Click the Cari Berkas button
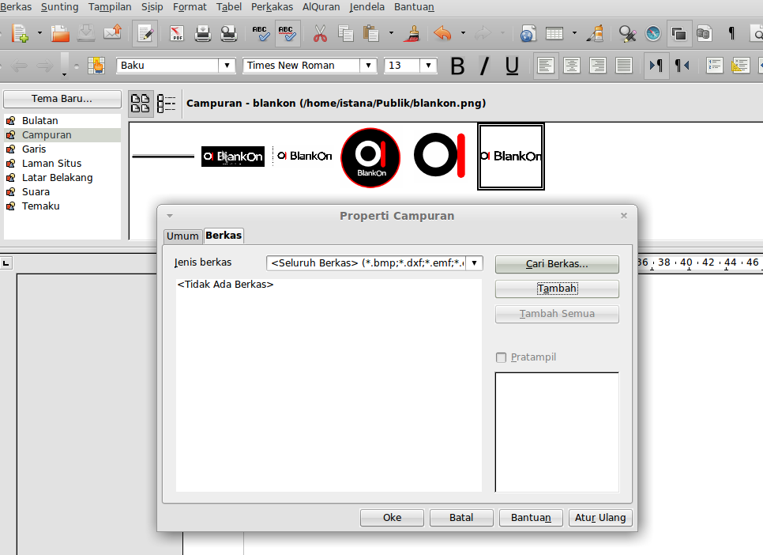The image size is (763, 555). coord(557,264)
